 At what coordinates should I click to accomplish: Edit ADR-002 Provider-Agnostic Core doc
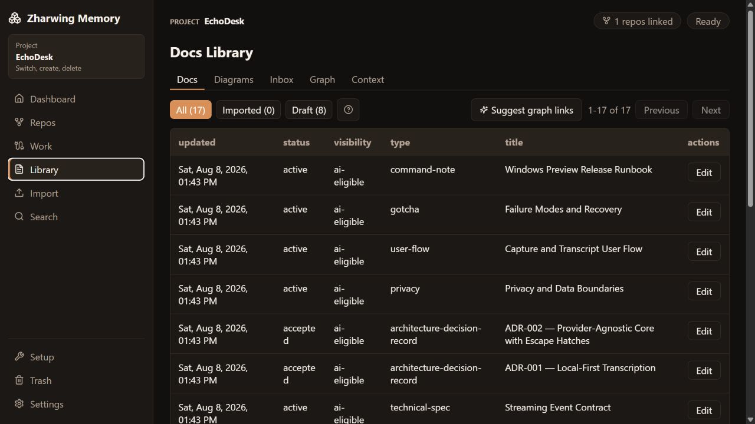point(704,331)
